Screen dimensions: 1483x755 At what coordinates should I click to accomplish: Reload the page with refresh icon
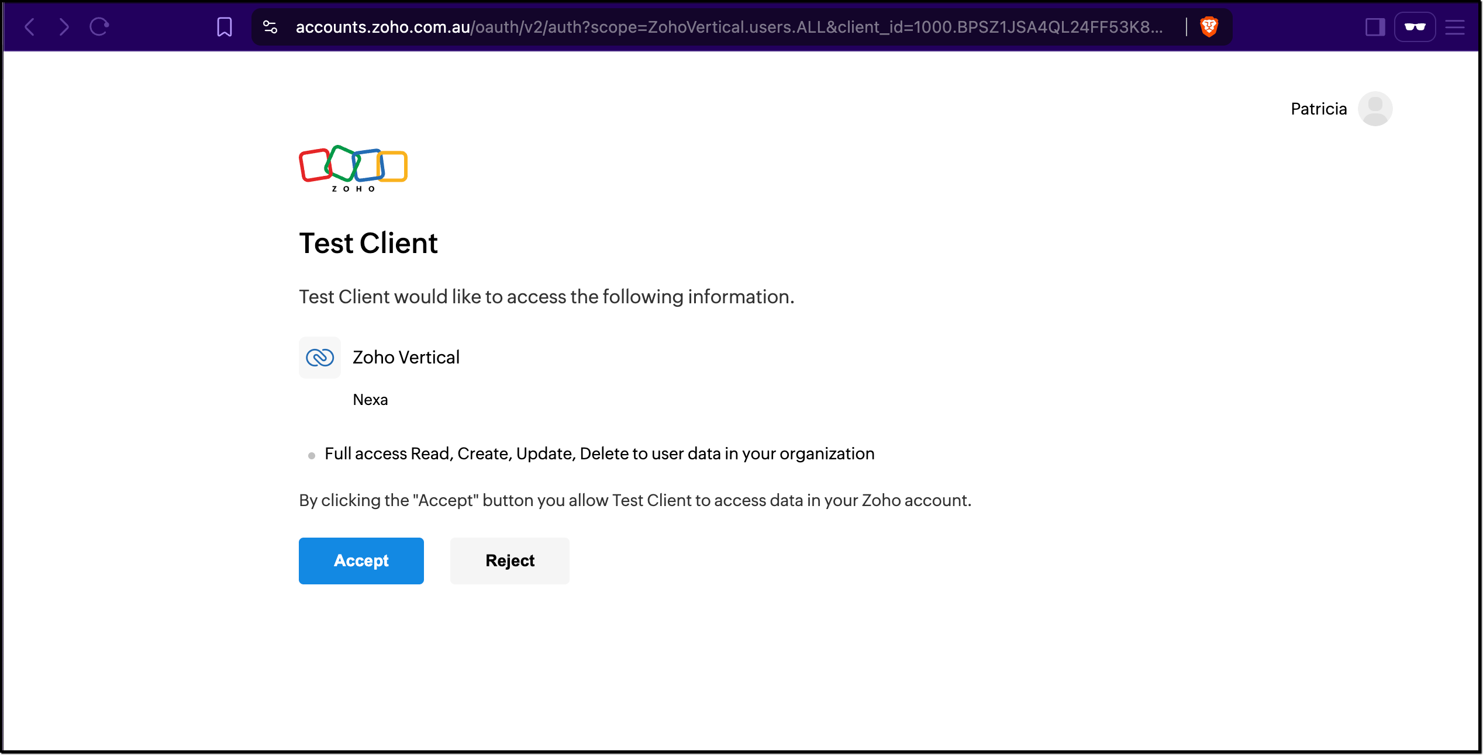tap(99, 27)
